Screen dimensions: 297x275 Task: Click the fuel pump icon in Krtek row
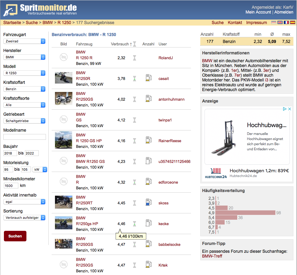tap(149, 264)
